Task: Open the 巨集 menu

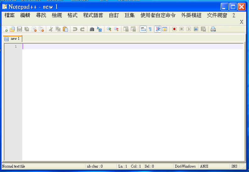Action: click(130, 15)
